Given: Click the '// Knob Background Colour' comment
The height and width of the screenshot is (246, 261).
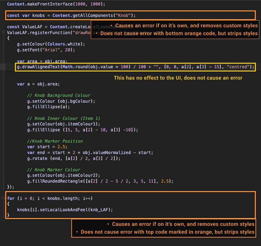Looking at the screenshot, I should 59,96.
